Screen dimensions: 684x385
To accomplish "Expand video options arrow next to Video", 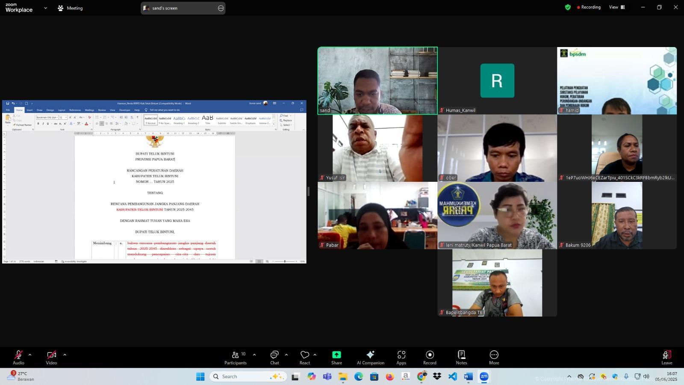I will [x=65, y=355].
